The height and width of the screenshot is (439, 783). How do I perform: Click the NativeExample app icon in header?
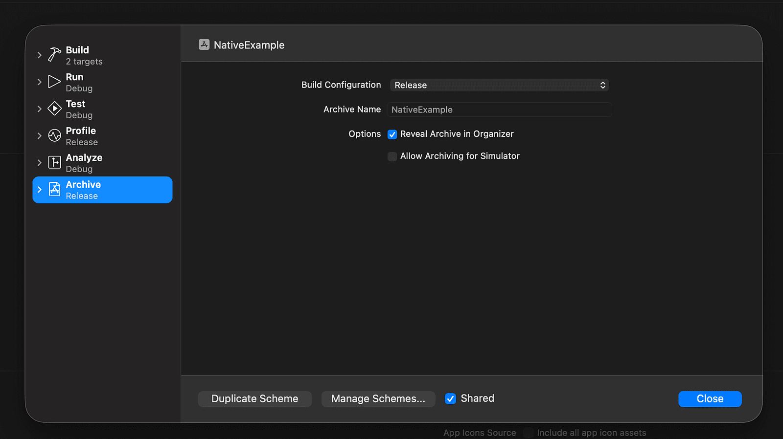pos(204,45)
